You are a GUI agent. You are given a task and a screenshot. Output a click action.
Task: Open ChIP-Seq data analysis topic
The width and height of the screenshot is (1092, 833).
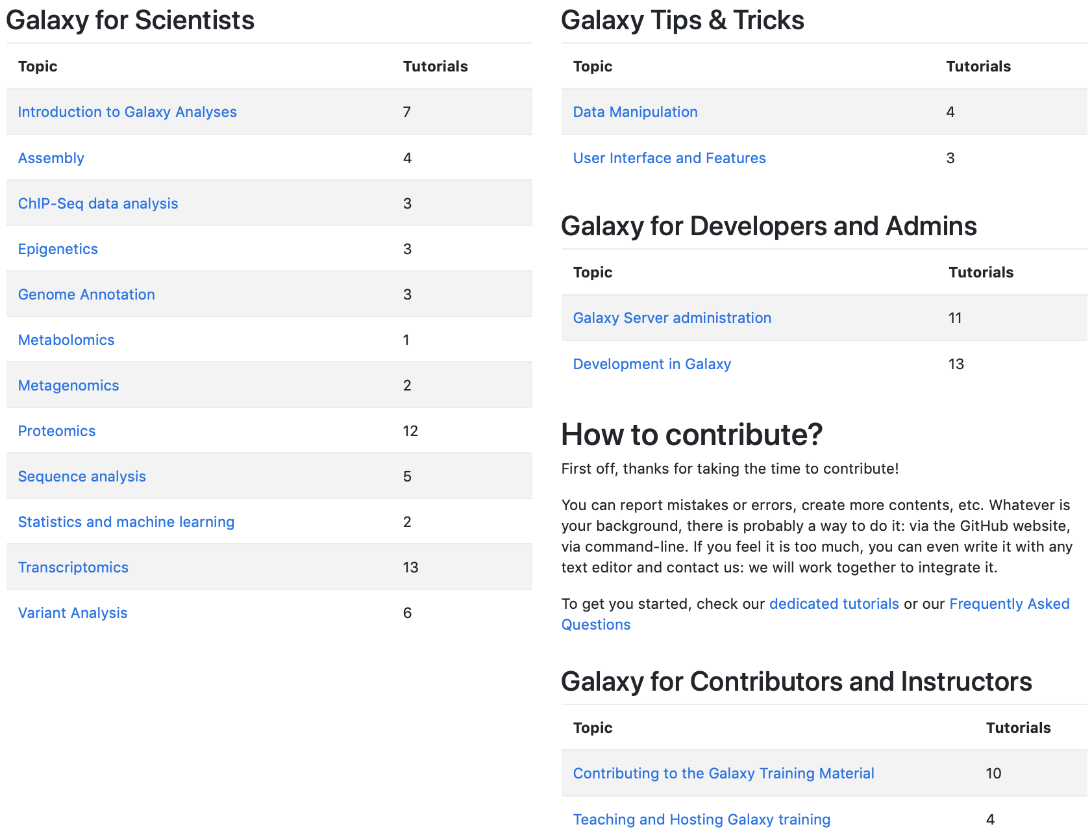pos(98,203)
